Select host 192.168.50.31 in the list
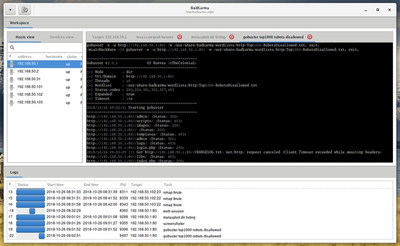The width and height of the screenshot is (400, 246). [x=29, y=79]
